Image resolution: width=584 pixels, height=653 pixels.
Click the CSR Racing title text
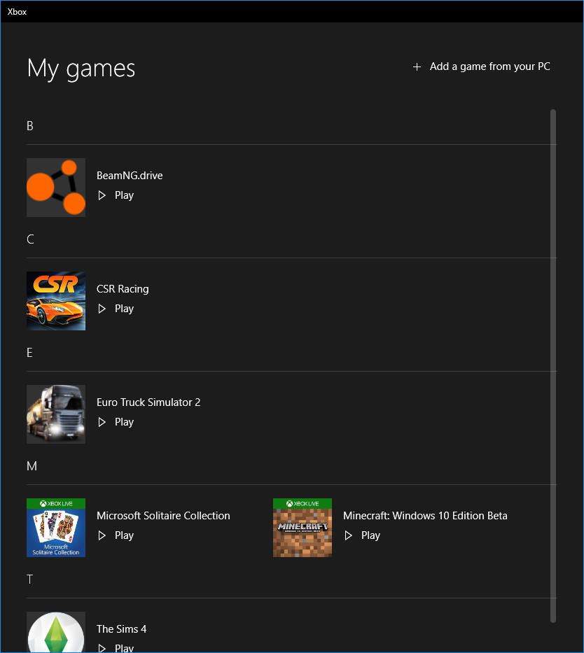pyautogui.click(x=123, y=289)
